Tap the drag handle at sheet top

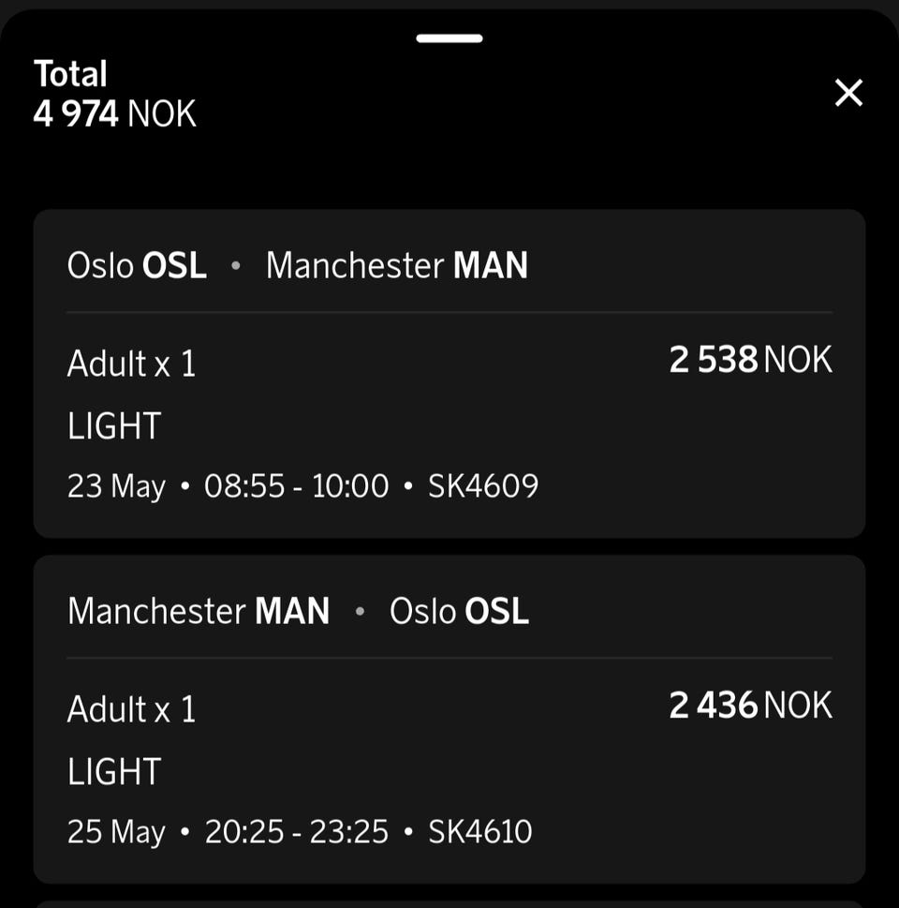tap(449, 38)
